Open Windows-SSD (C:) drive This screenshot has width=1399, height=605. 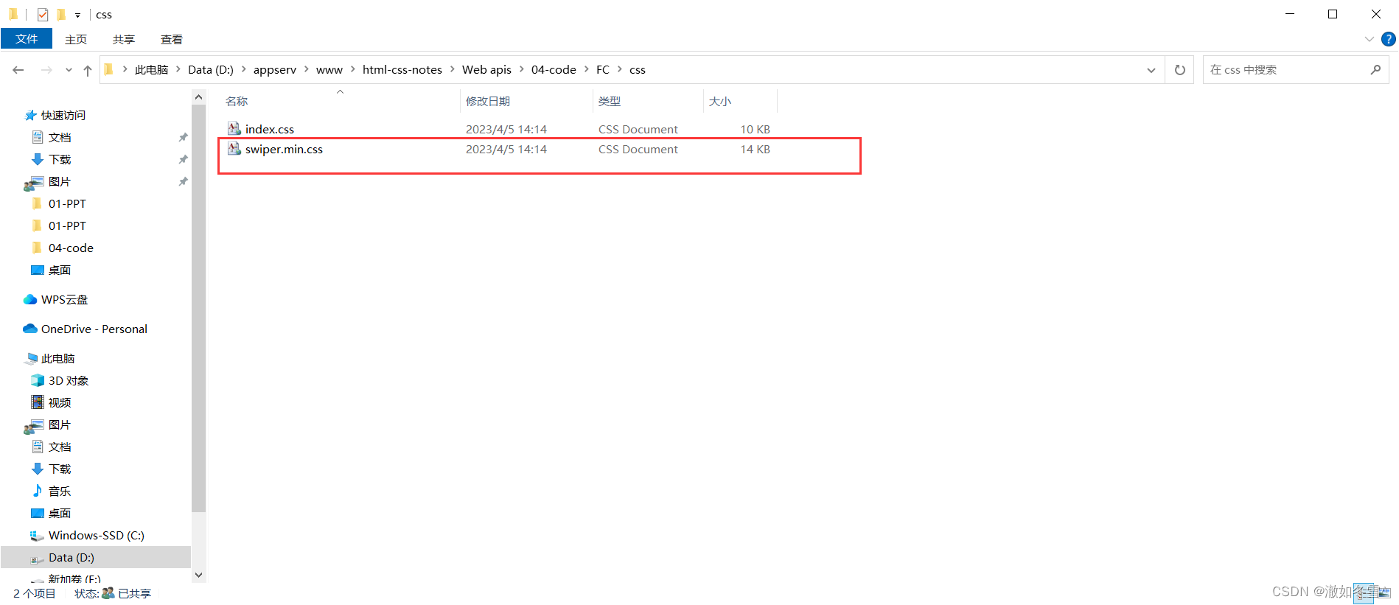(96, 535)
